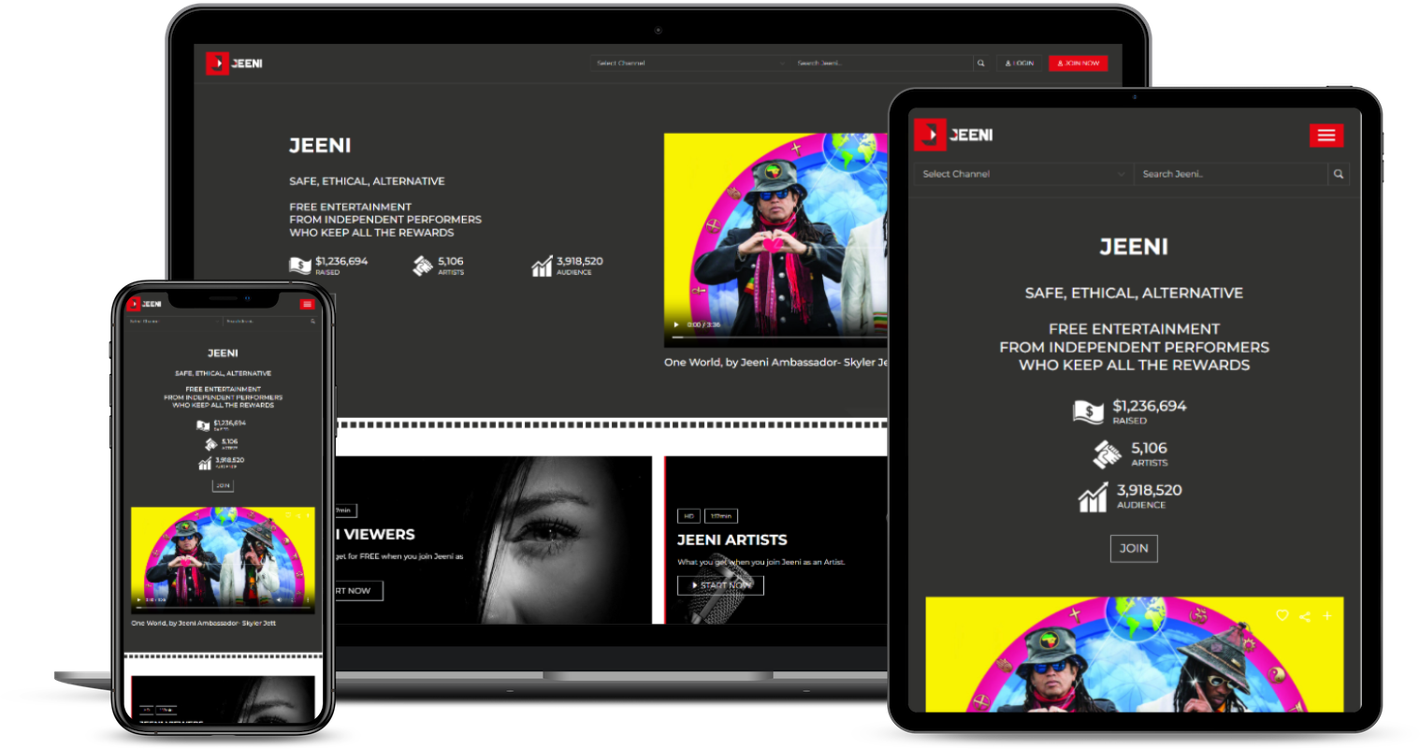
Task: Click the search icon on phone
Action: click(312, 321)
